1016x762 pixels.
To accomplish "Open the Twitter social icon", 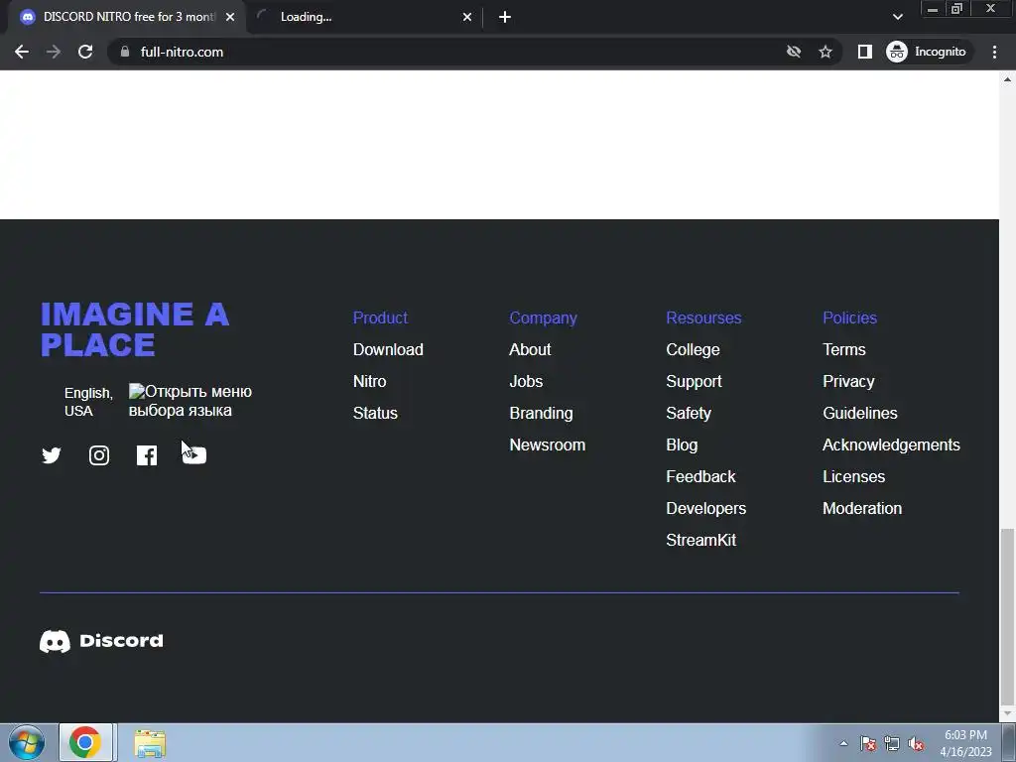I will pyautogui.click(x=52, y=455).
